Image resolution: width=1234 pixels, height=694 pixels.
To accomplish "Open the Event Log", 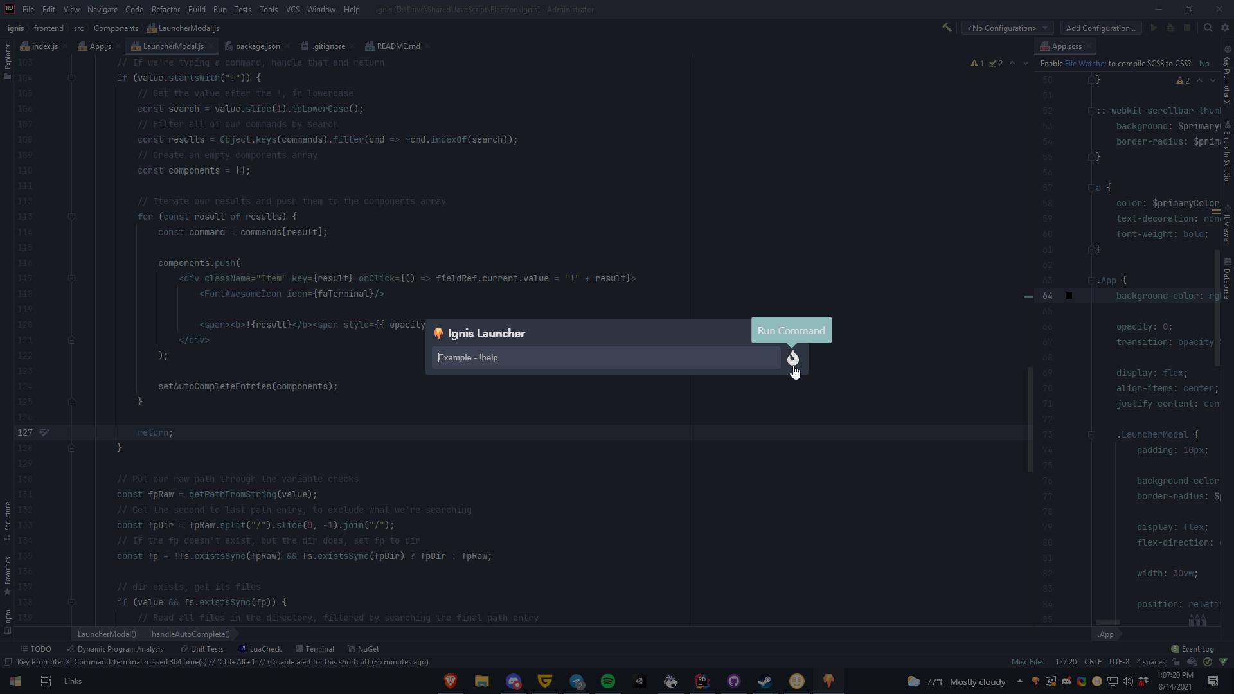I will coord(1193,649).
